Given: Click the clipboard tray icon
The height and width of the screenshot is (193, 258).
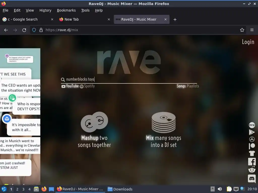Looking at the screenshot, I should [229, 189].
